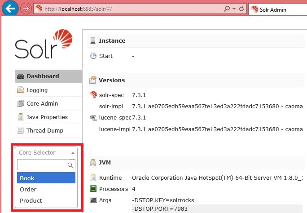Click the Core Selector arrow
Image resolution: width=307 pixels, height=213 pixels.
click(73, 153)
